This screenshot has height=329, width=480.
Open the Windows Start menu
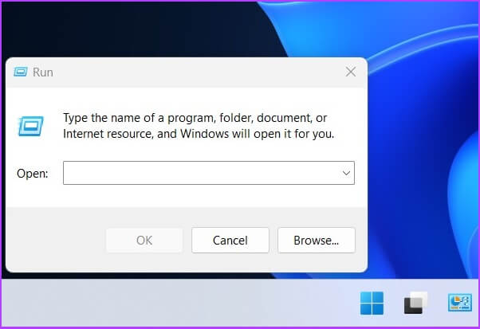[372, 303]
